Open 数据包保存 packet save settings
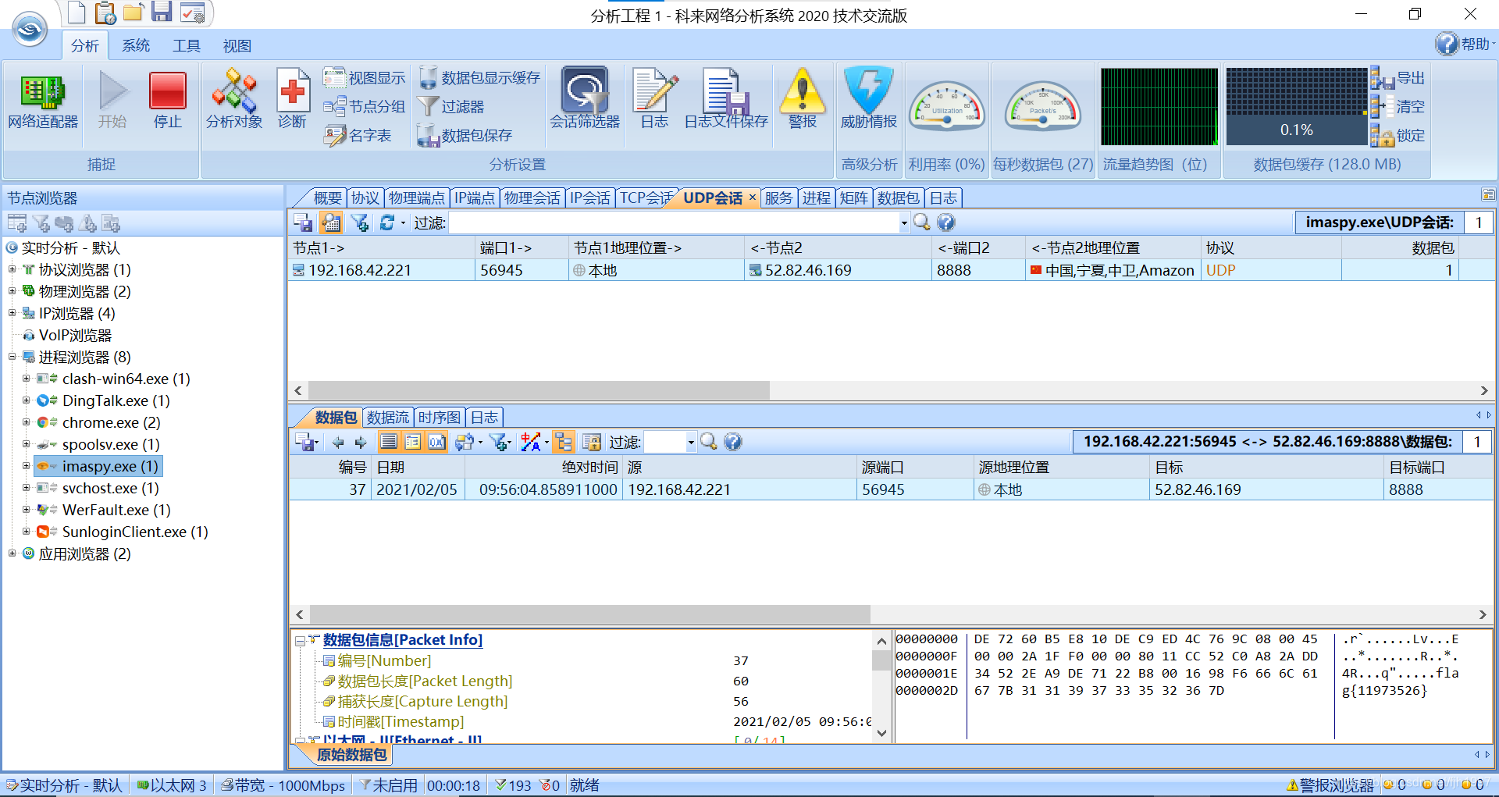 [x=465, y=136]
